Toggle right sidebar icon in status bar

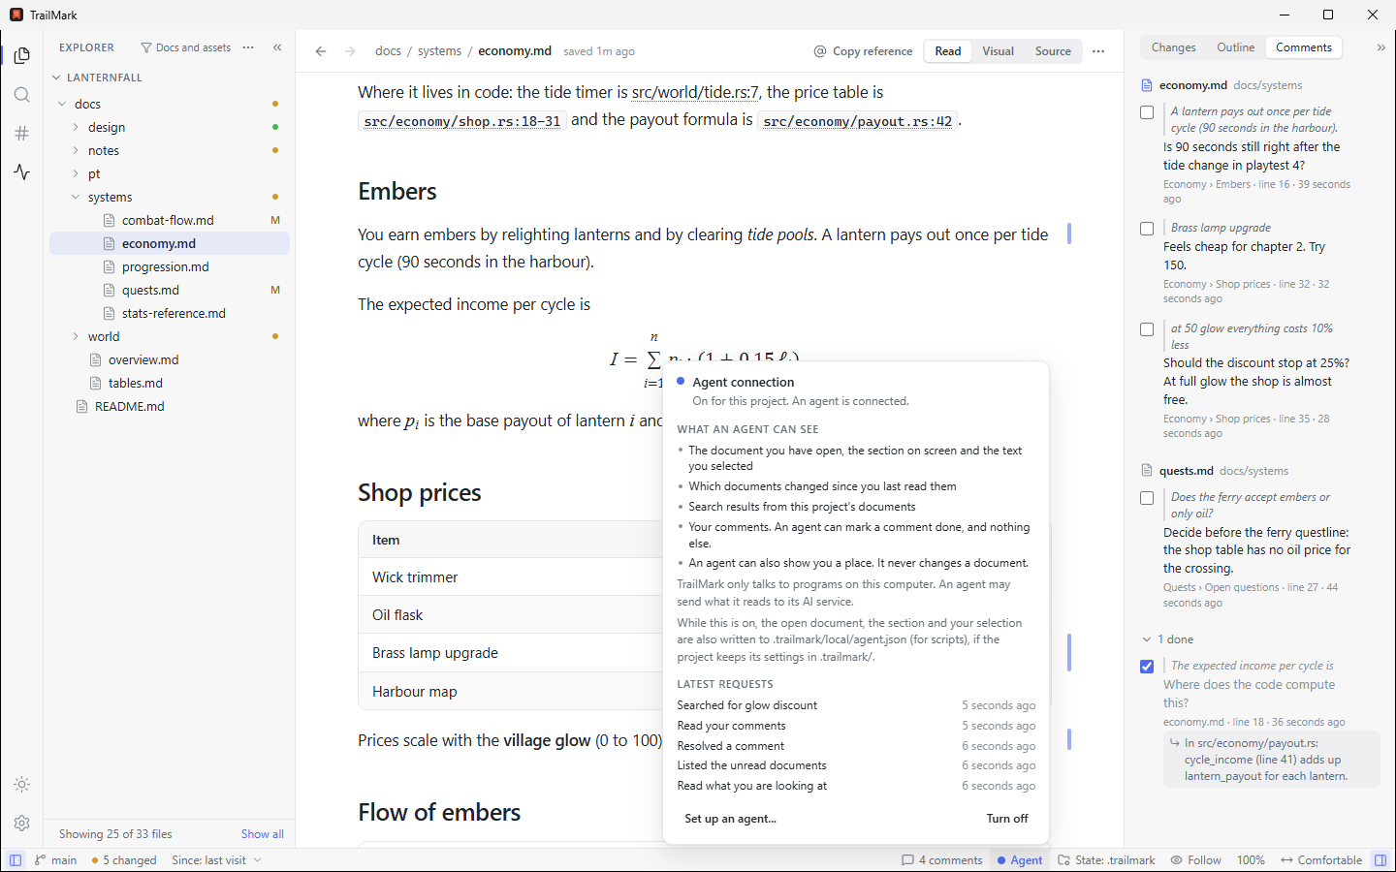coord(1380,860)
